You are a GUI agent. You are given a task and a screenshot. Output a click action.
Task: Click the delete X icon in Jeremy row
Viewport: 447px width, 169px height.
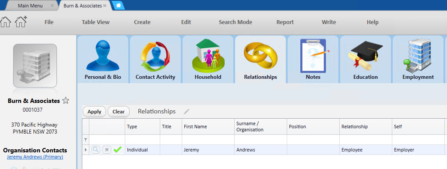coord(107,150)
